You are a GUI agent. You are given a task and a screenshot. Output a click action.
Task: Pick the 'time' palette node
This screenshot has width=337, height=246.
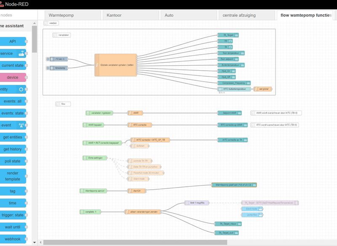click(x=13, y=203)
